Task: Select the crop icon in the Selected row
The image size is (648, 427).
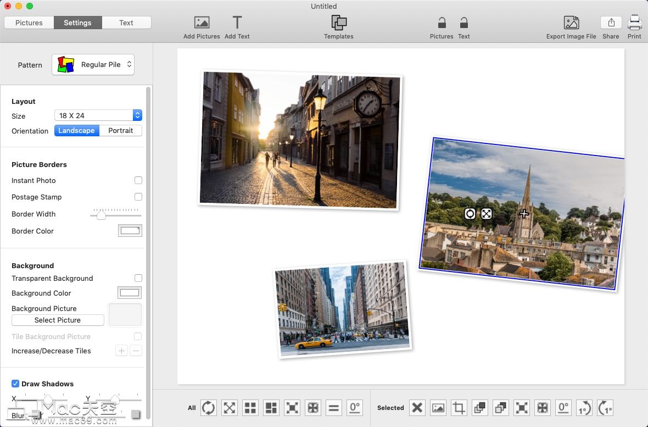Action: (459, 408)
